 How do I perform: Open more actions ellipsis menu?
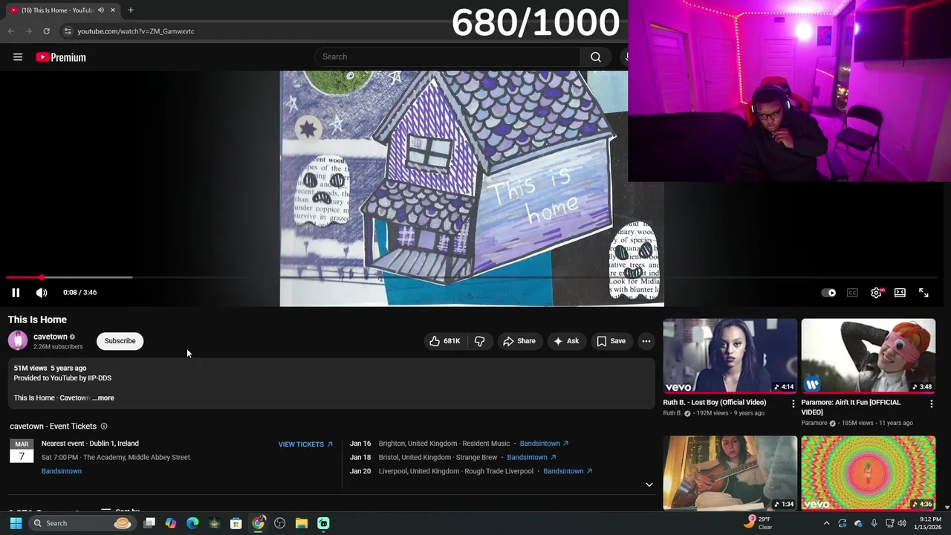[646, 341]
